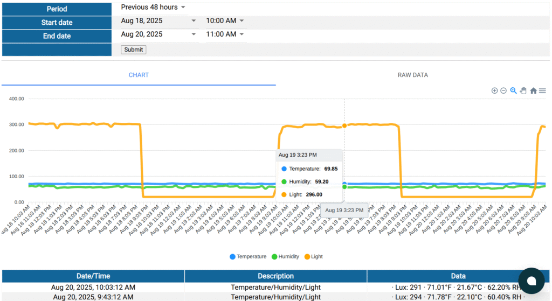Expand the End date Aug 20, 2025 picker
The width and height of the screenshot is (552, 301).
click(x=158, y=34)
